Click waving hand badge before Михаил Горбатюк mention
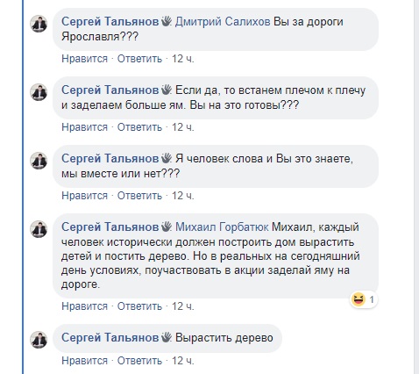 coord(167,227)
